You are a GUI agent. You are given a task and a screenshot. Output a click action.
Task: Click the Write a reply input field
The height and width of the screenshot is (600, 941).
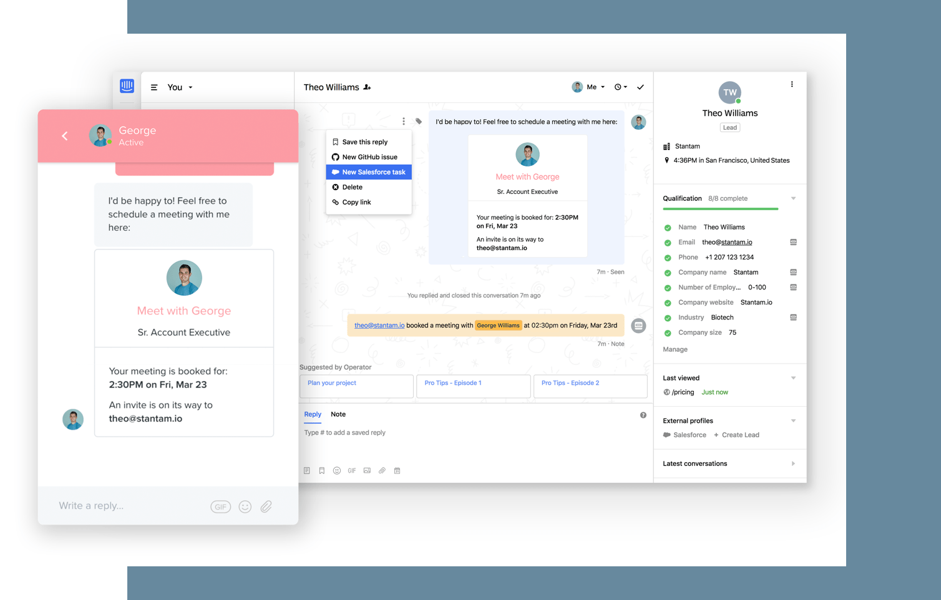click(125, 506)
